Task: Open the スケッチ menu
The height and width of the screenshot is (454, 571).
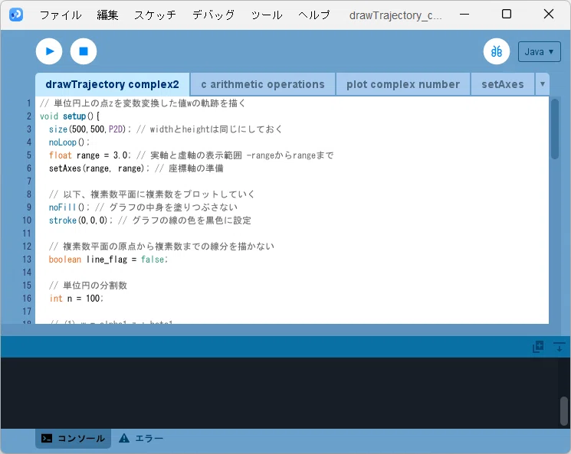Action: 155,15
